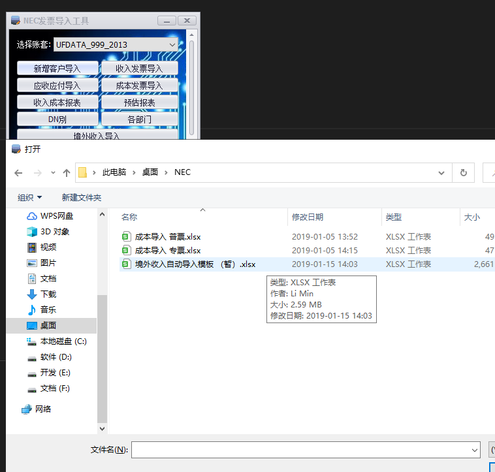
Task: Select 桌面 in the breadcrumb path
Action: 150,172
